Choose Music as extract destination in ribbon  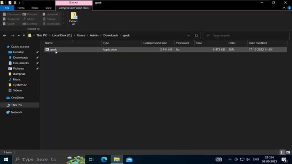tap(29, 19)
